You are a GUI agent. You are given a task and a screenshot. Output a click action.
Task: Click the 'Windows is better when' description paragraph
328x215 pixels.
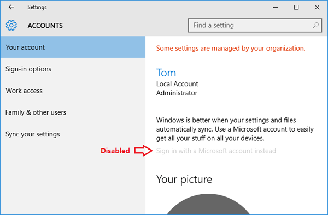coord(235,129)
